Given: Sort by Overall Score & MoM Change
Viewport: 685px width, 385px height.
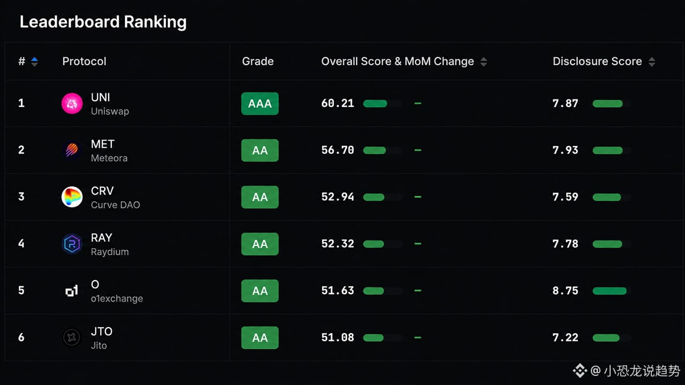Looking at the screenshot, I should pos(483,61).
